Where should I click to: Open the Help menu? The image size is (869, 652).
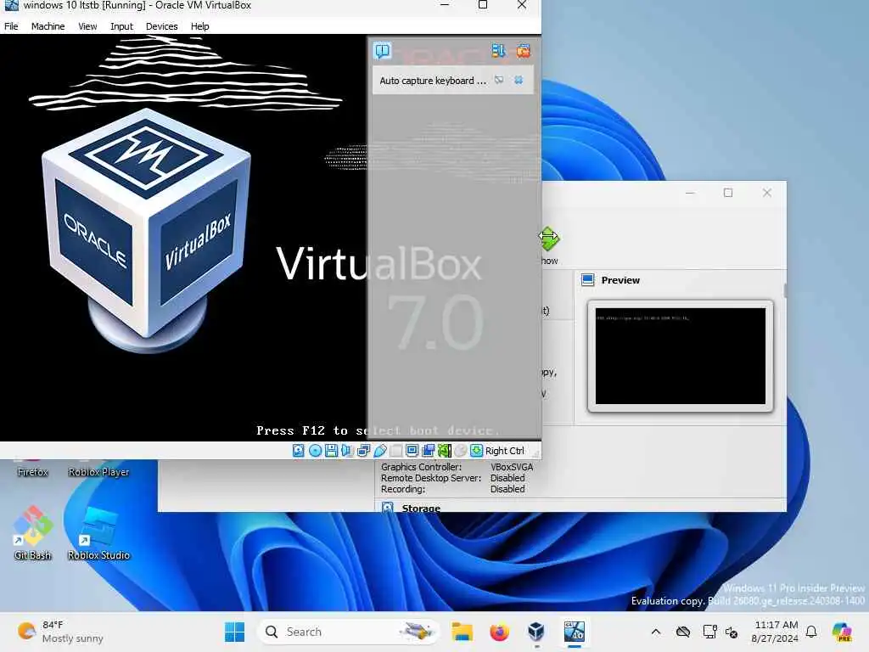click(199, 26)
